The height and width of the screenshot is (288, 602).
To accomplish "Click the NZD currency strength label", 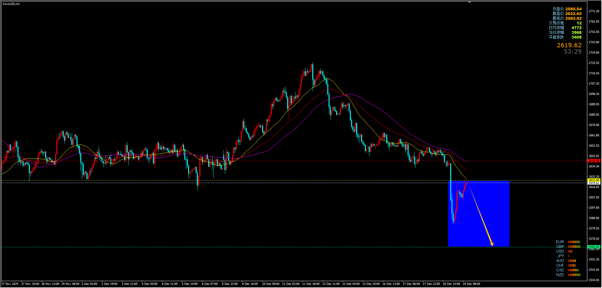I will click(560, 275).
